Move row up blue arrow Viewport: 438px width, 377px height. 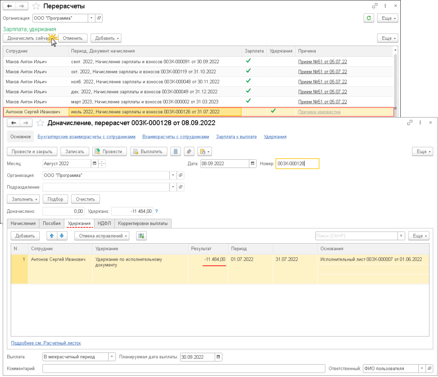pos(52,236)
